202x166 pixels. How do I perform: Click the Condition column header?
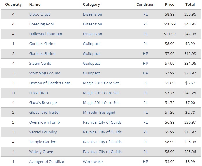(x=145, y=5)
